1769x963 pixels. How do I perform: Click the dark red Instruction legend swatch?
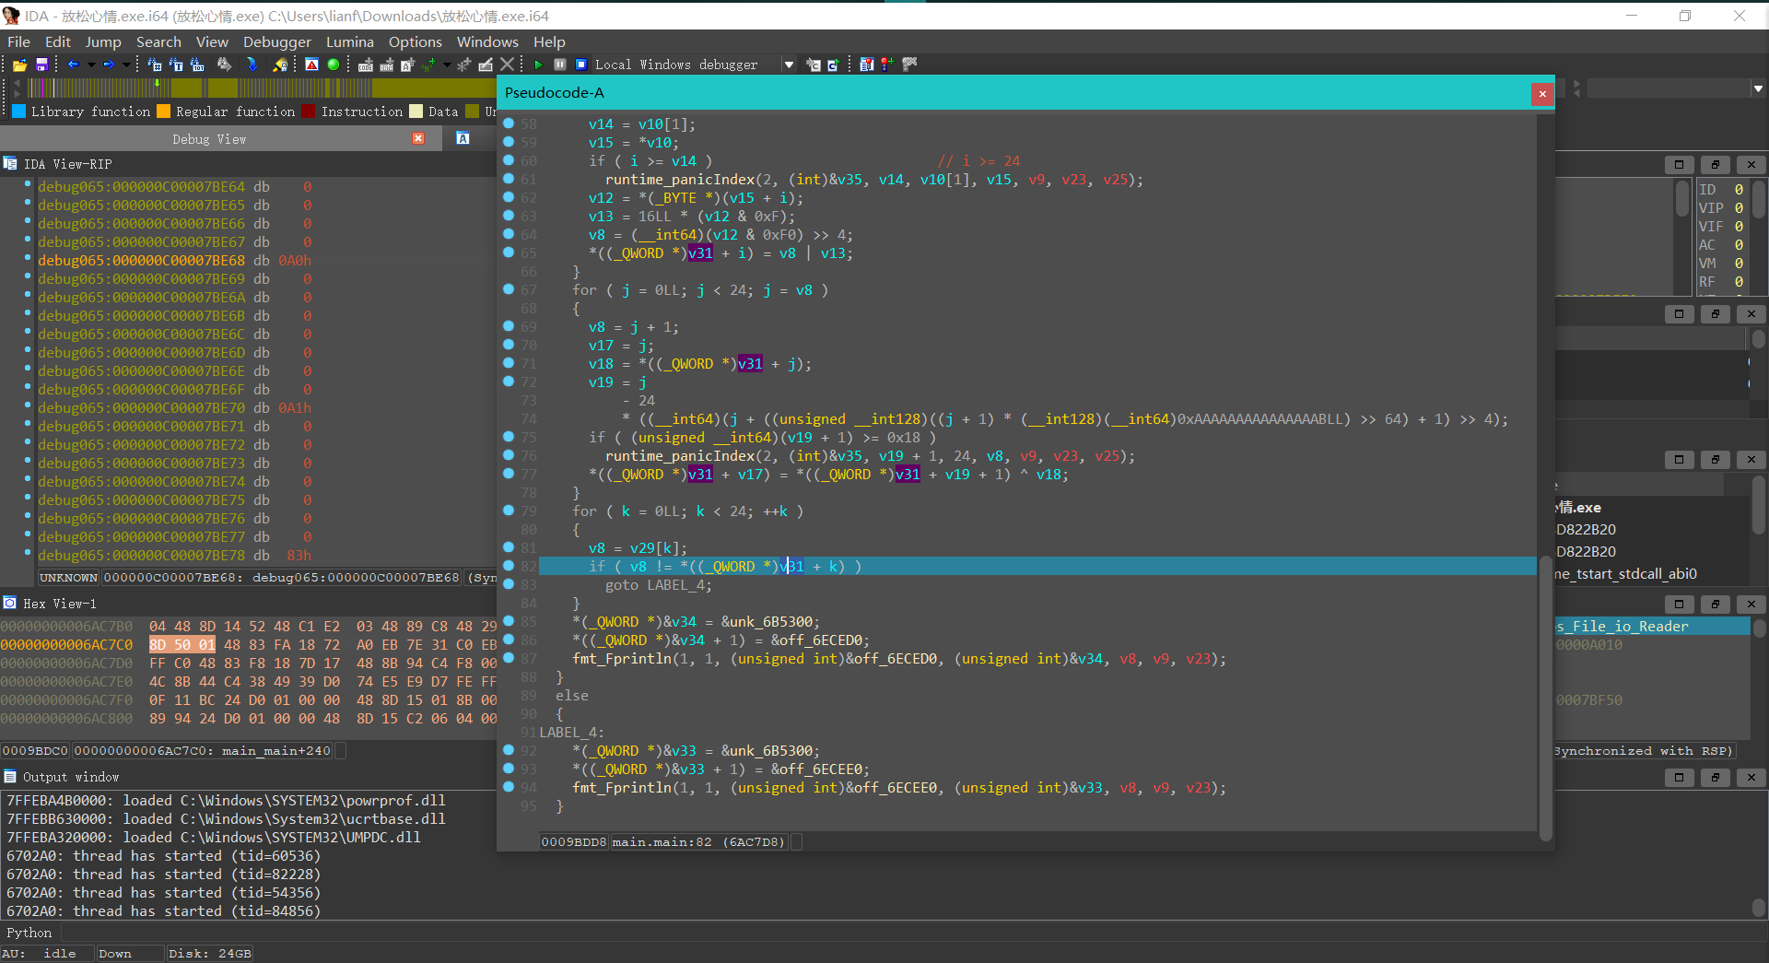click(x=309, y=112)
